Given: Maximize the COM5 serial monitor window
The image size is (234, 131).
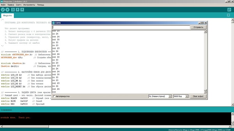Looking at the screenshot, I should pyautogui.click(x=202, y=23).
